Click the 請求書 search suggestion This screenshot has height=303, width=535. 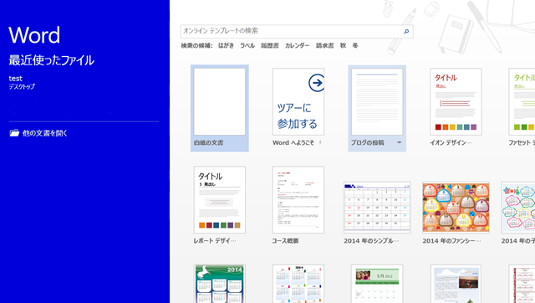click(x=324, y=45)
